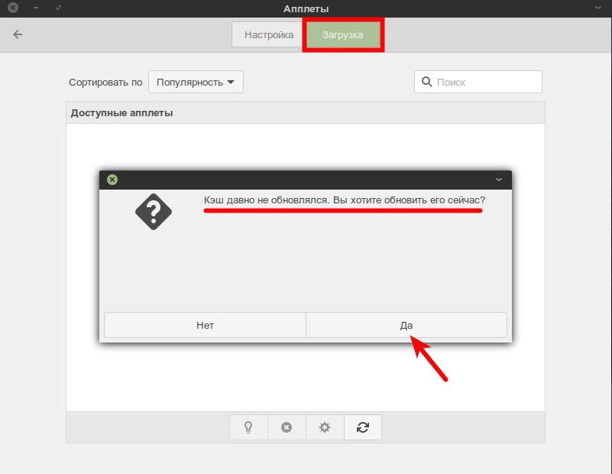This screenshot has height=474, width=612.
Task: Click the cache update question text
Action: click(x=345, y=200)
